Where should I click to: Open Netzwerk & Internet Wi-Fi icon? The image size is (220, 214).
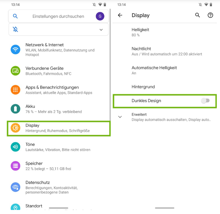15,49
